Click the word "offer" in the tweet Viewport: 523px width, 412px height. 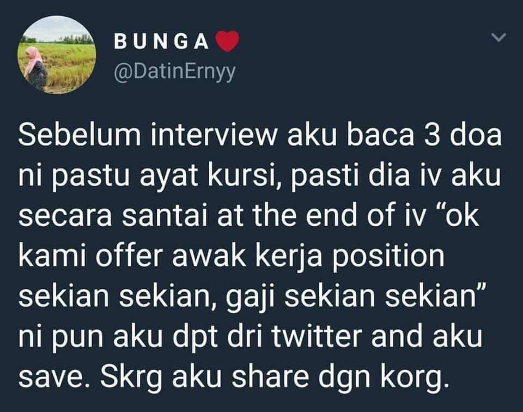tap(130, 256)
